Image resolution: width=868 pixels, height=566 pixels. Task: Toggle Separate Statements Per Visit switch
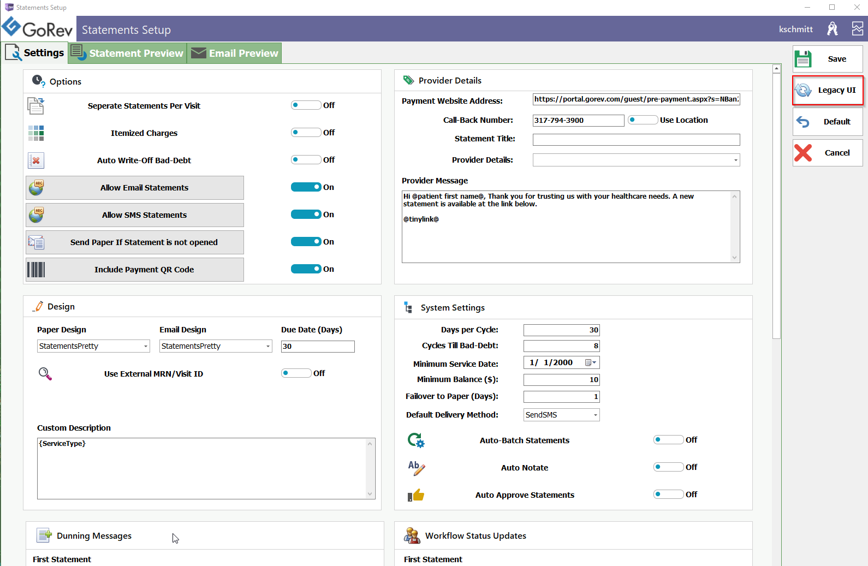pyautogui.click(x=306, y=105)
